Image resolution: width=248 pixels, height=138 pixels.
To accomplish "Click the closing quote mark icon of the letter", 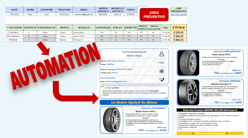I will pos(166,98).
